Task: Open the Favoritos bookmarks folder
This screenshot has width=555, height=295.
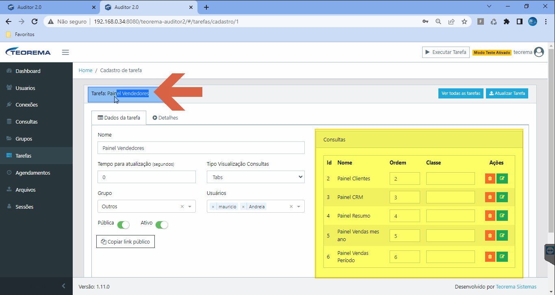Action: click(20, 34)
